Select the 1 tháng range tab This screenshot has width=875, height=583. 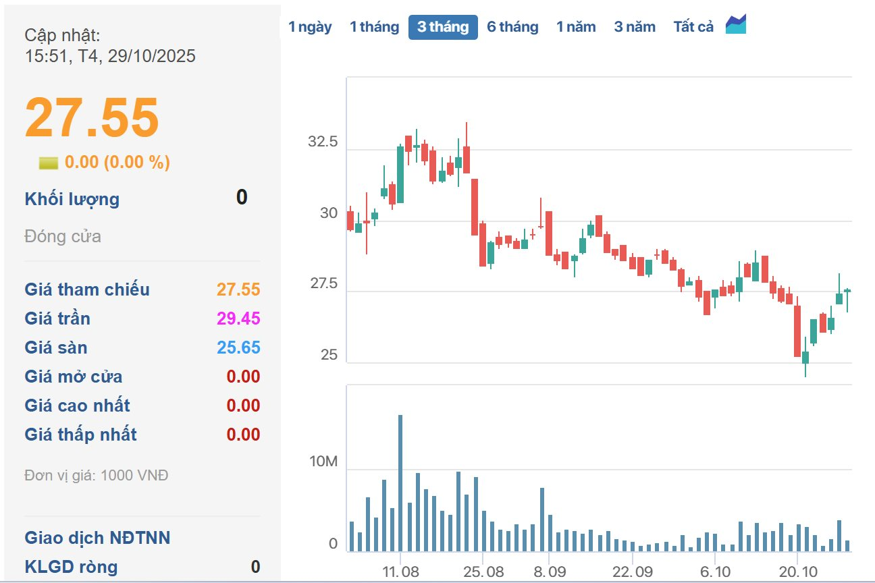(374, 27)
